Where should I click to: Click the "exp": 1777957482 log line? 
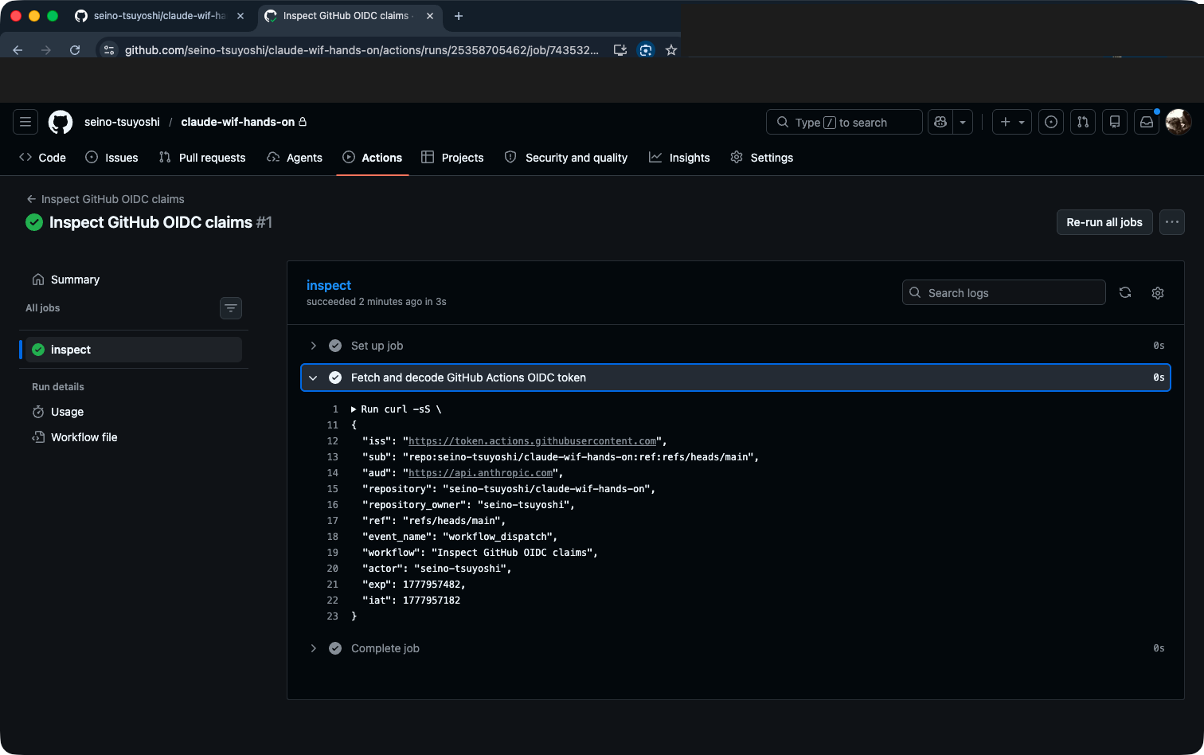(413, 585)
